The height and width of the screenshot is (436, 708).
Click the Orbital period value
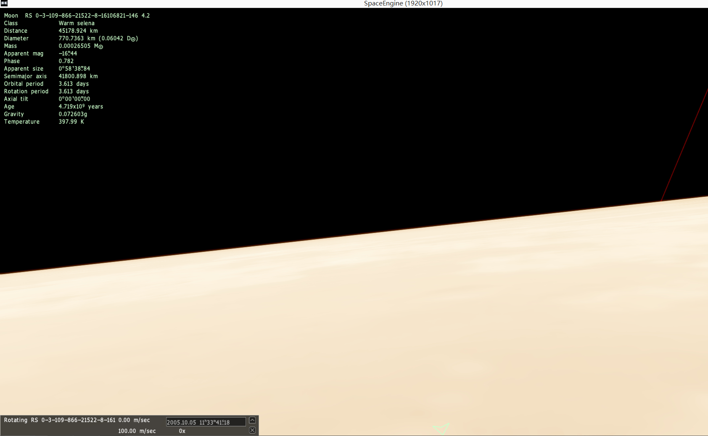[x=74, y=84]
